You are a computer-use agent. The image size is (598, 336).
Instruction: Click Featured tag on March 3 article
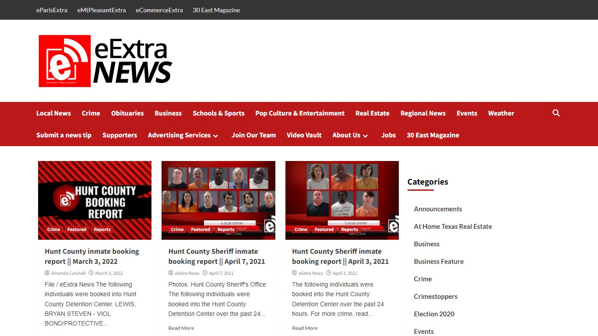pos(77,229)
